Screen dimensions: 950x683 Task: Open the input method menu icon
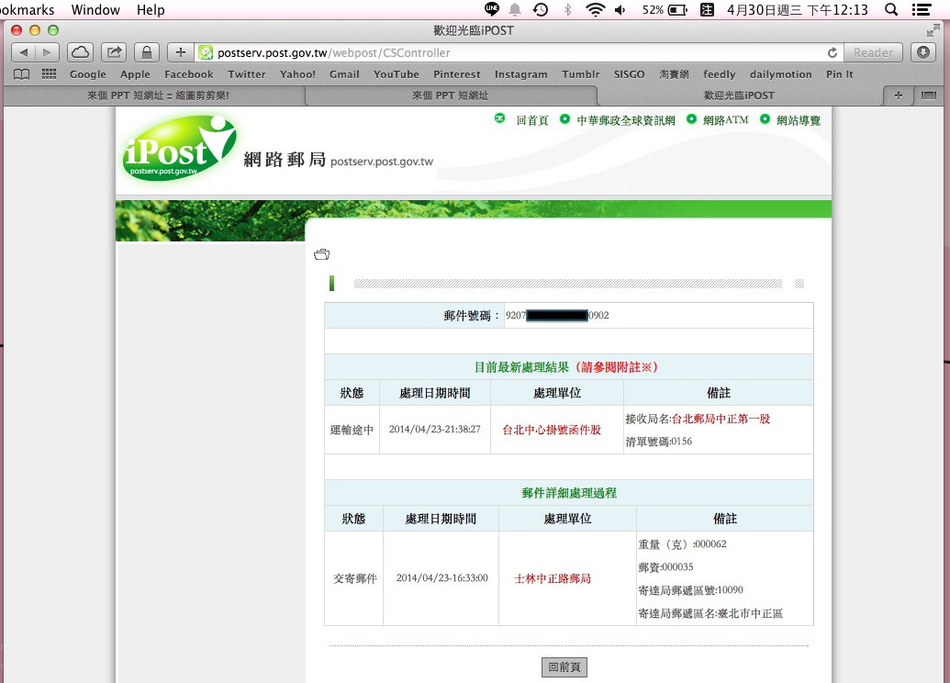707,10
